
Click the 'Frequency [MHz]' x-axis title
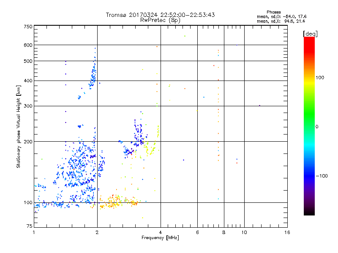click(x=160, y=238)
